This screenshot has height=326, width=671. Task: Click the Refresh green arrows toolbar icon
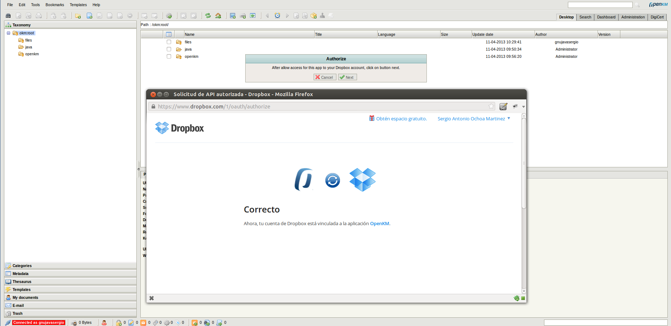(x=208, y=16)
